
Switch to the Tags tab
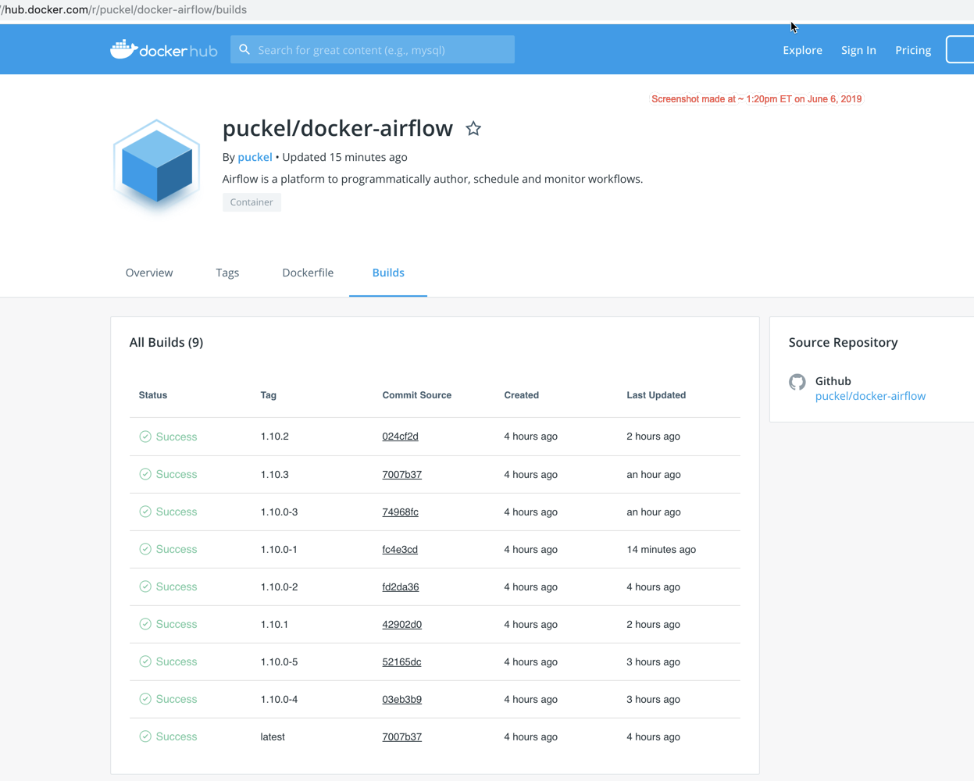[x=227, y=273]
